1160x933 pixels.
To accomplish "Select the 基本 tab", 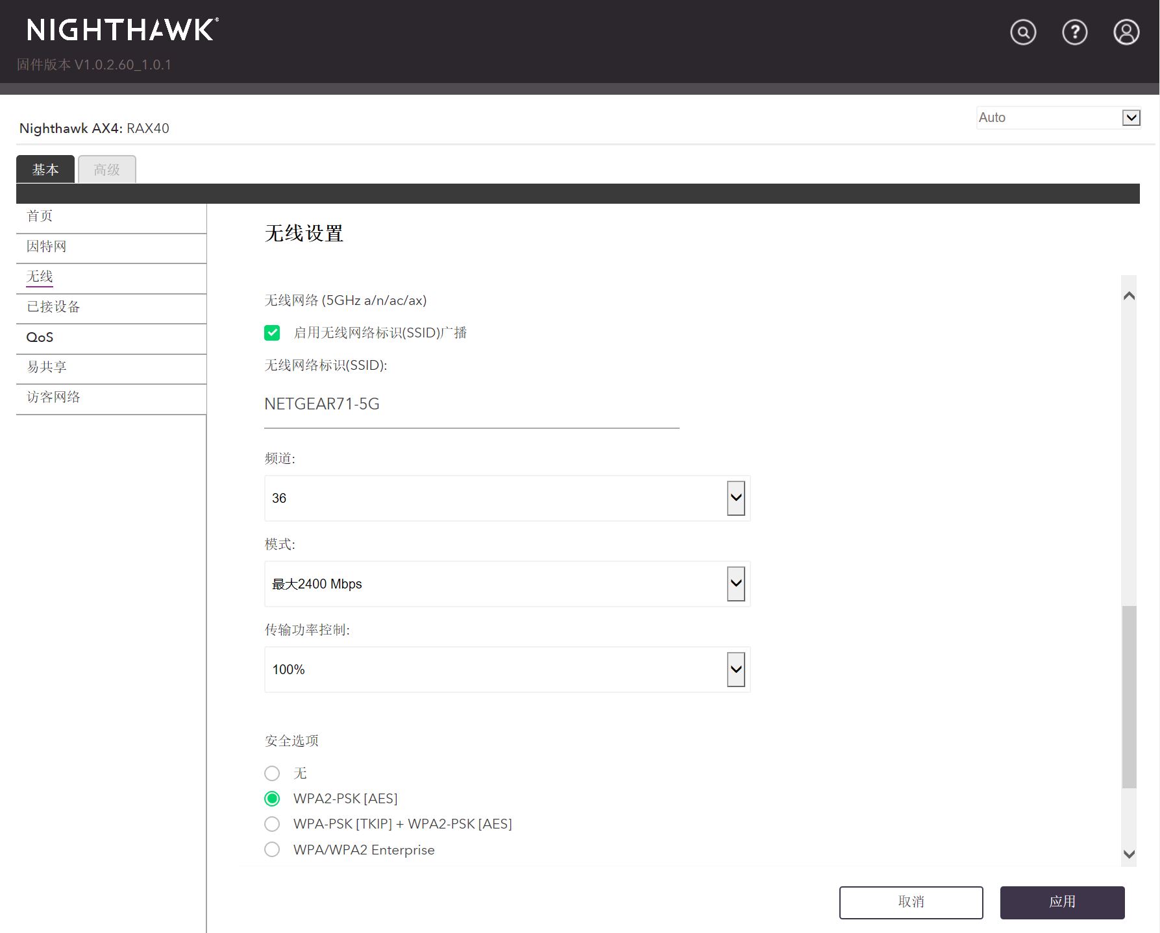I will pyautogui.click(x=45, y=169).
